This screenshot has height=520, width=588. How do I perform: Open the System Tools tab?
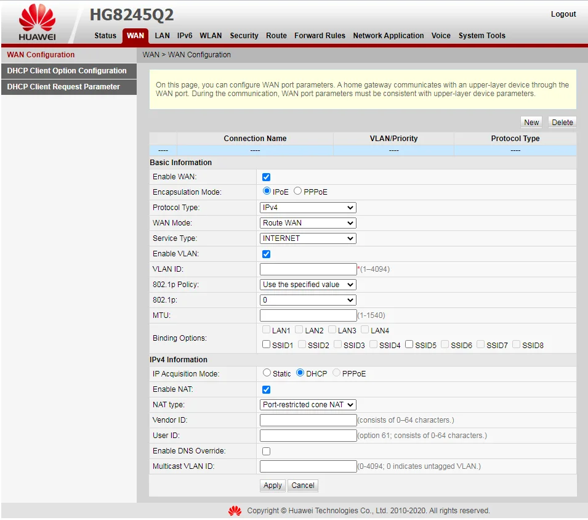tap(481, 36)
